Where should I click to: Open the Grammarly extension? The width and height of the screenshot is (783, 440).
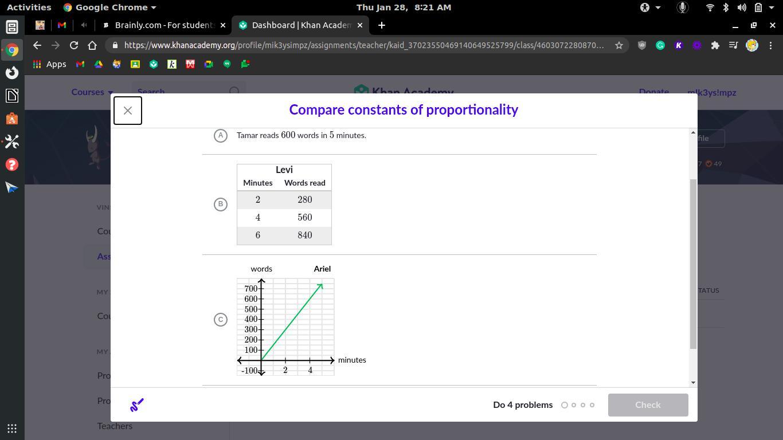pyautogui.click(x=660, y=45)
